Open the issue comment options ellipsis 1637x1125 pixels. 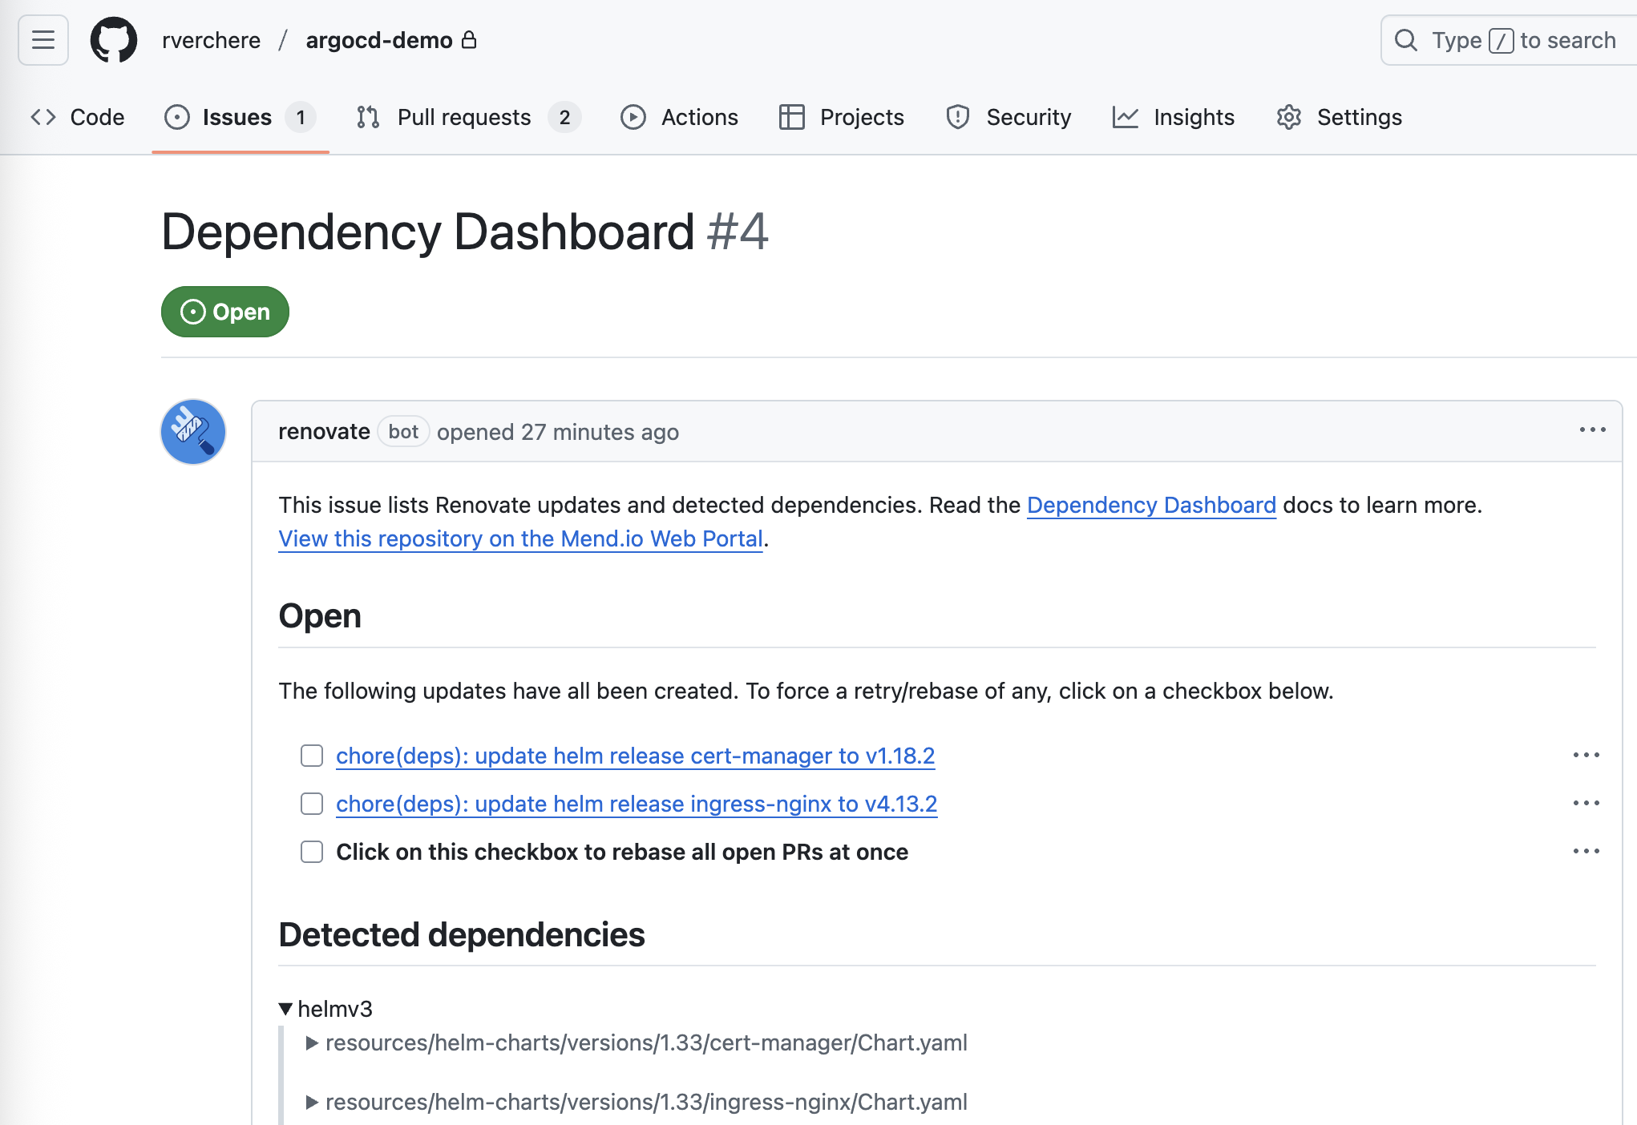click(x=1592, y=430)
